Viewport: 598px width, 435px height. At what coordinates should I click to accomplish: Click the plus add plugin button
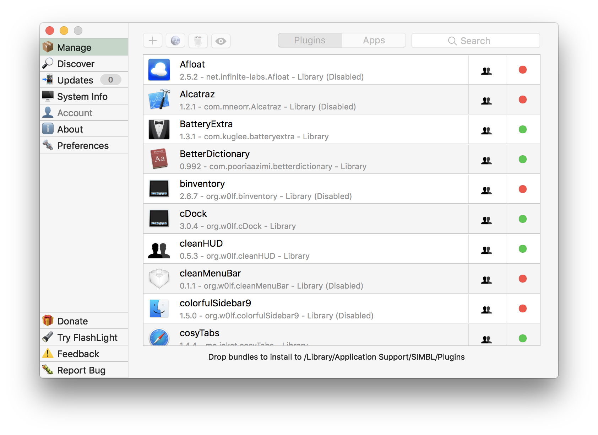[153, 41]
